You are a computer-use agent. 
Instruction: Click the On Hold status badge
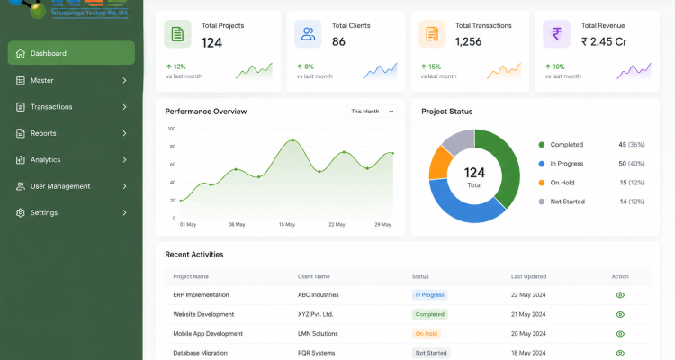427,334
